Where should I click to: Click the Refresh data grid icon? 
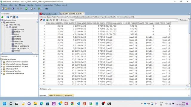pos(44,20)
